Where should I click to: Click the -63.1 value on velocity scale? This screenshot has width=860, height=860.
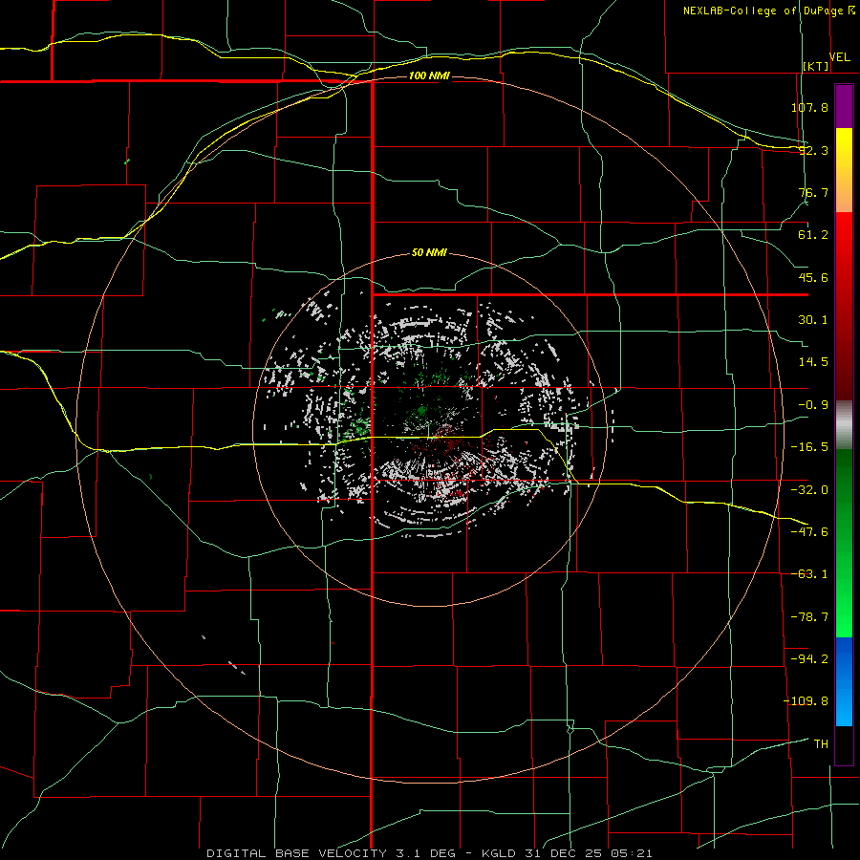pyautogui.click(x=809, y=574)
